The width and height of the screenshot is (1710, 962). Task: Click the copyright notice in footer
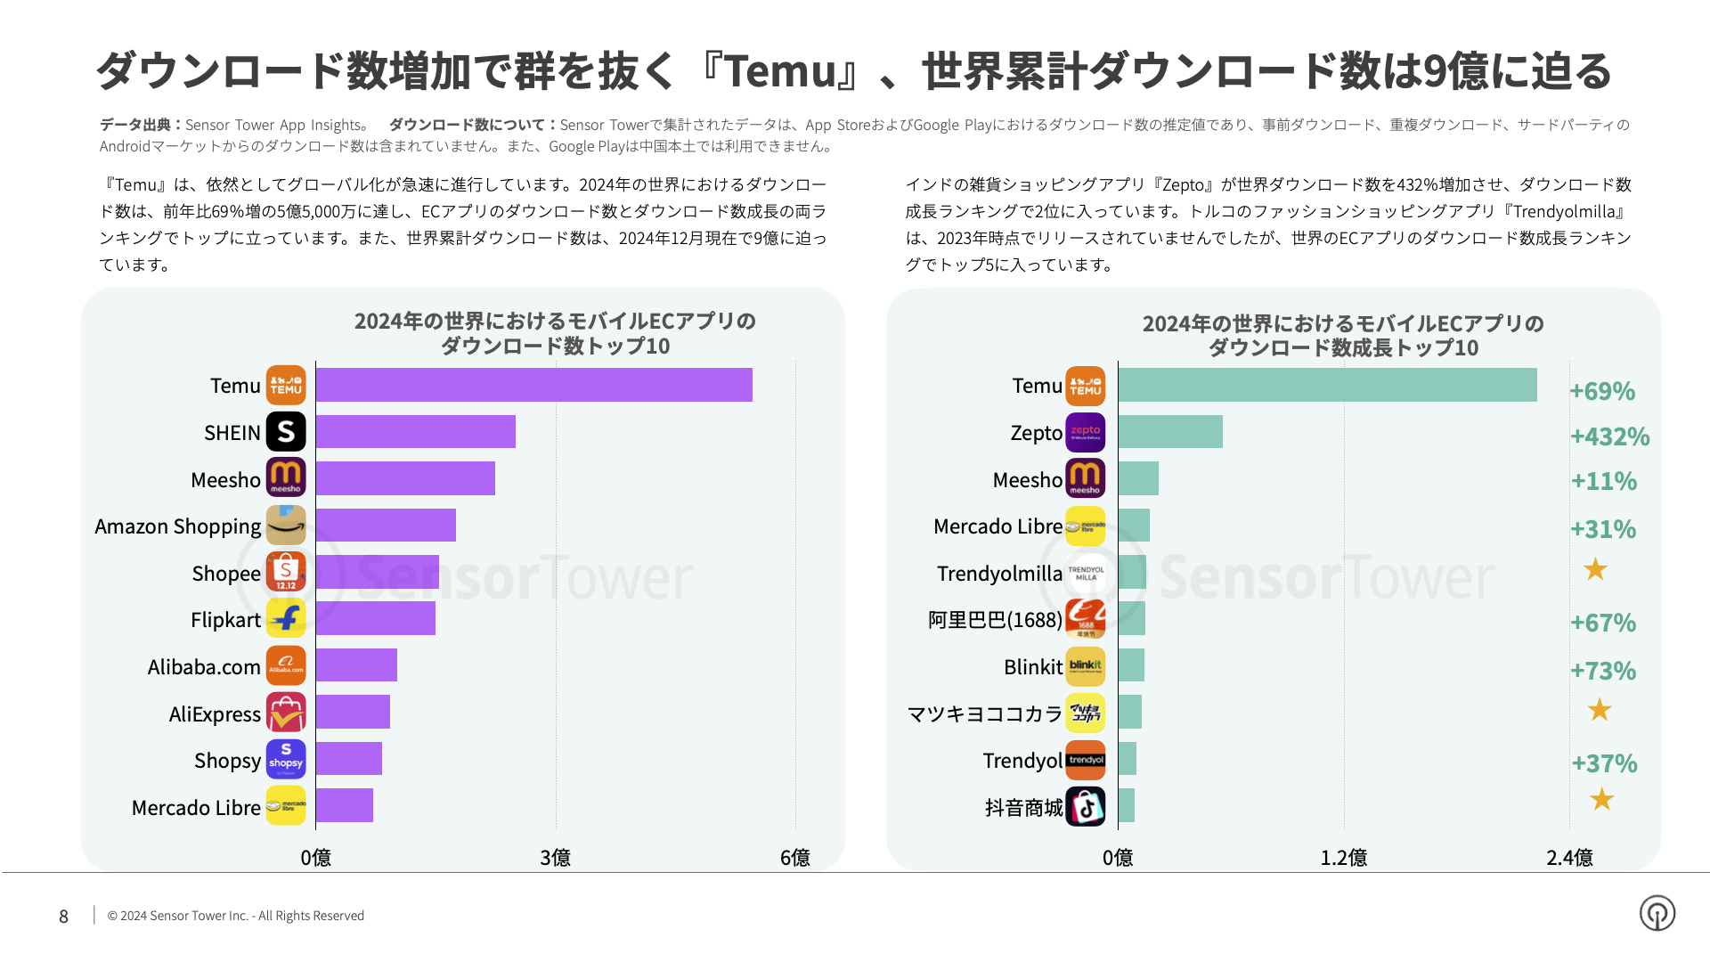tap(236, 916)
